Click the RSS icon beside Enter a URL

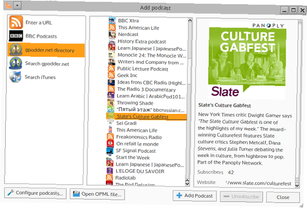point(16,22)
